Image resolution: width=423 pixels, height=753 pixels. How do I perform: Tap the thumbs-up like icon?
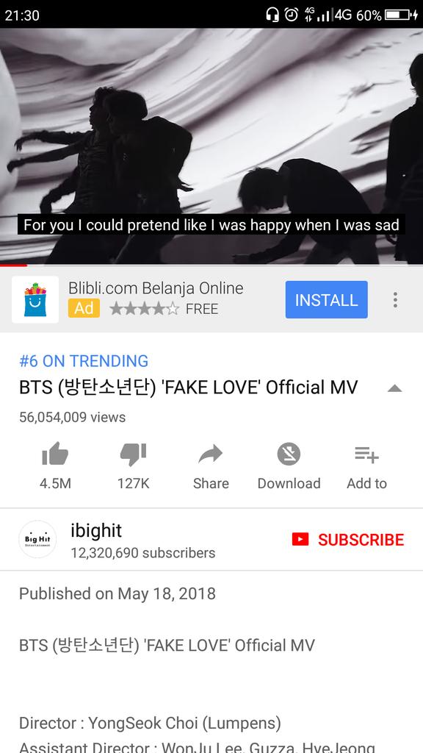coord(55,454)
